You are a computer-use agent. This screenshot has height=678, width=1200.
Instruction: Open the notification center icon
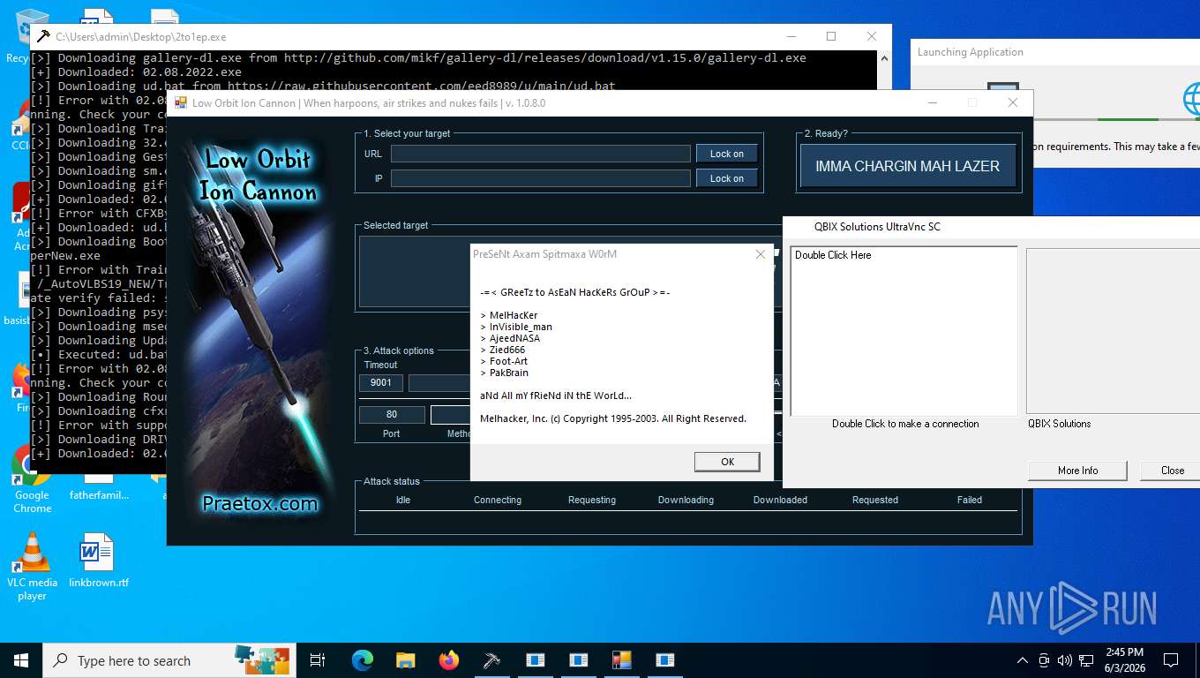pos(1171,660)
